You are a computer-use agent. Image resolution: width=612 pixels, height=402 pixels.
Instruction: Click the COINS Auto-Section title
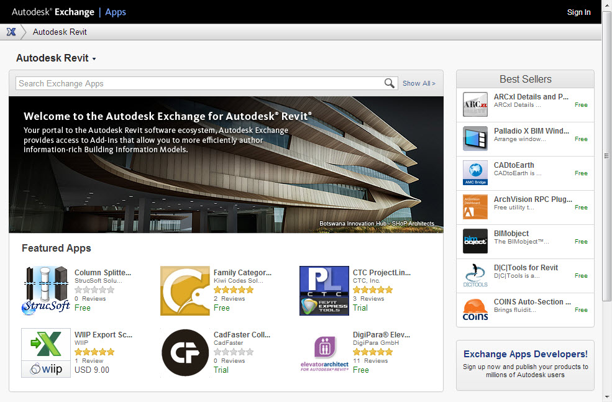click(x=532, y=302)
